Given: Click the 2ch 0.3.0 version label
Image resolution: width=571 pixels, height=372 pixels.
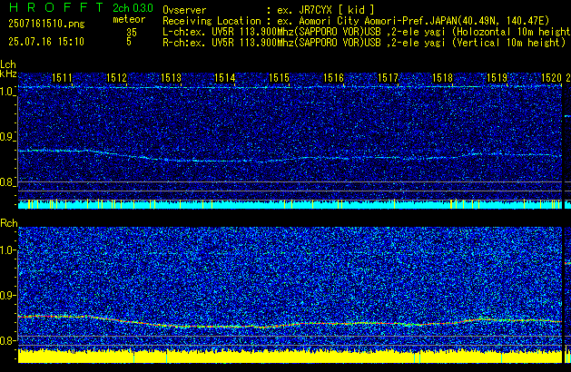Looking at the screenshot, I should click(133, 7).
